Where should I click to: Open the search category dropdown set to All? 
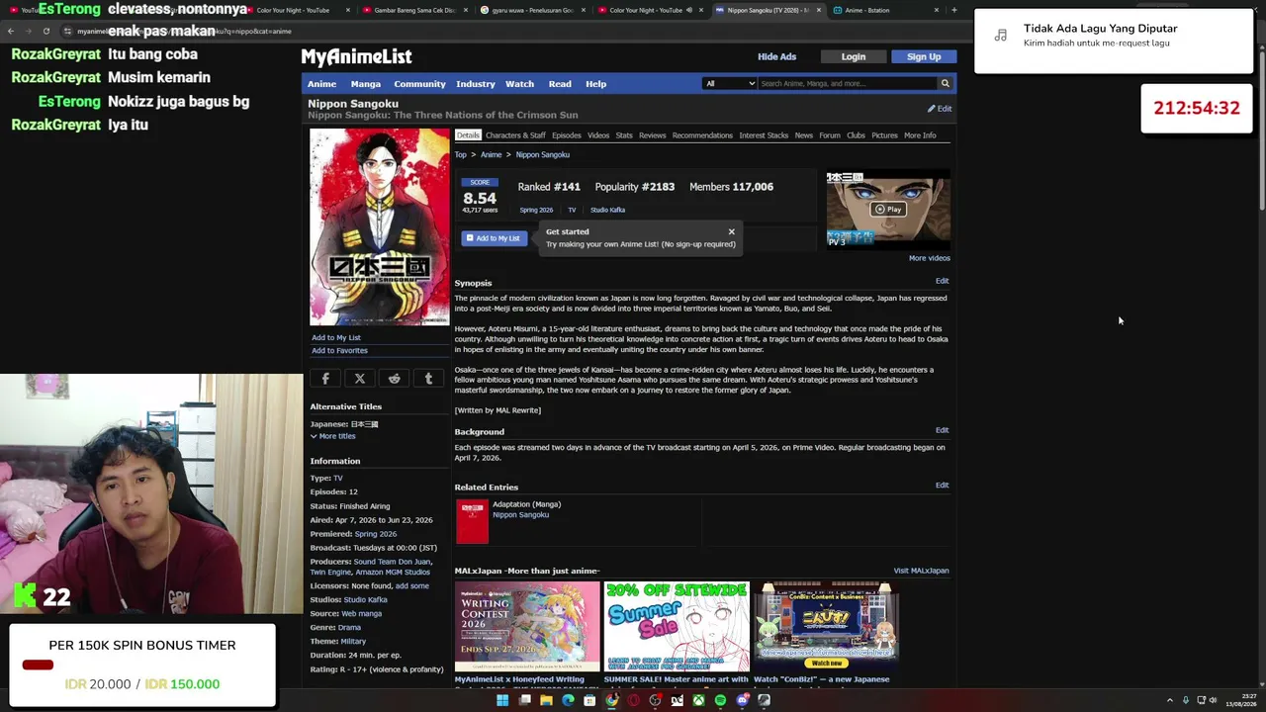(730, 83)
